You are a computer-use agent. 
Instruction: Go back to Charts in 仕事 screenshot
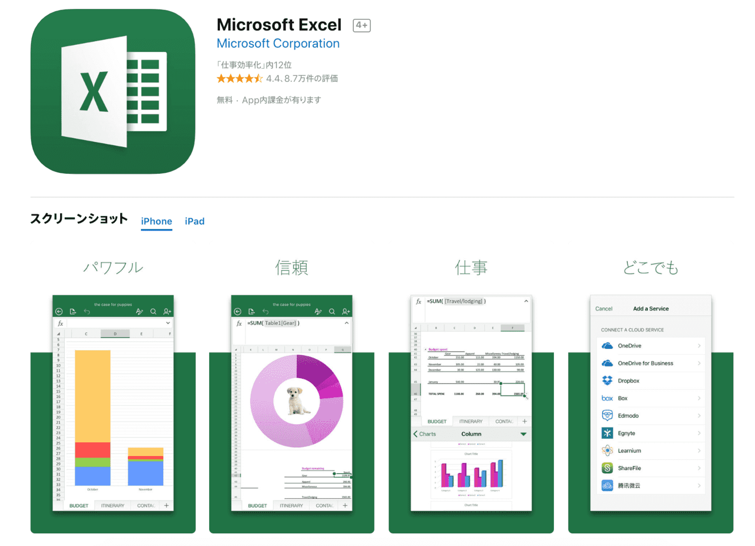[424, 434]
